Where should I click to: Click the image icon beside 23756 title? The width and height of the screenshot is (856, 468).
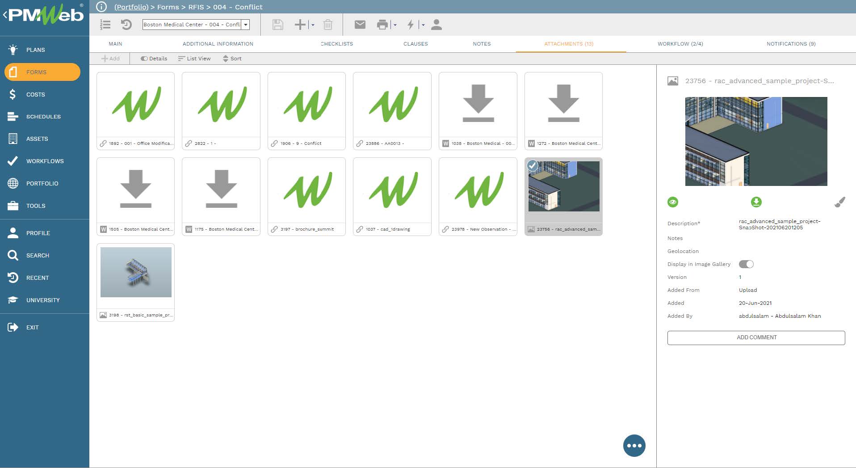(673, 81)
